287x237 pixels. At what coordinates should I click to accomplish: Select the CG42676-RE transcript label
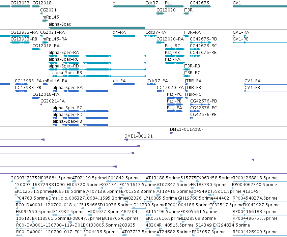tap(203, 53)
